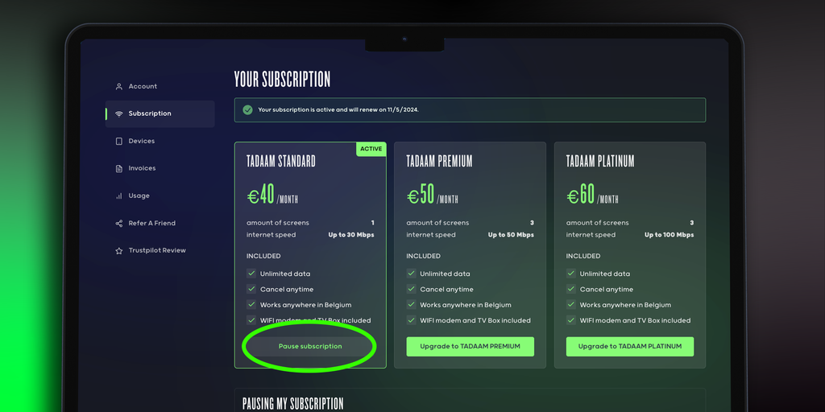825x412 pixels.
Task: Click Upgrade to TADAAM PREMIUM button
Action: click(470, 346)
